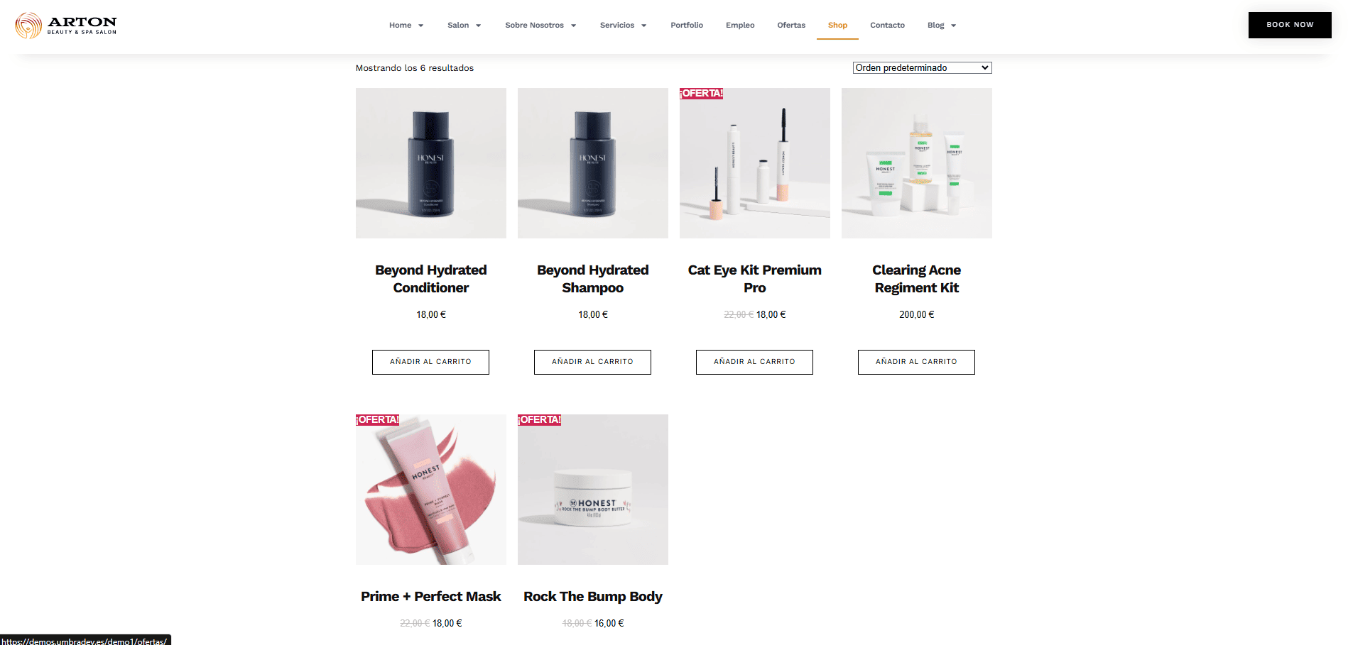1348x645 pixels.
Task: Click the Rock The Bump Body title
Action: click(593, 597)
